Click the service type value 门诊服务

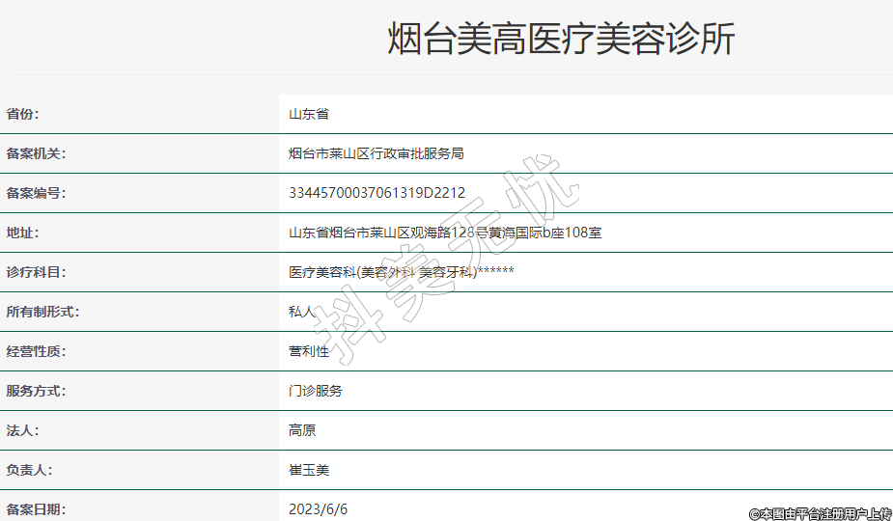point(316,391)
